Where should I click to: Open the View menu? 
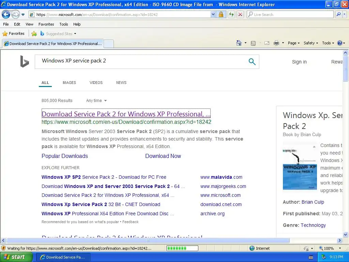coord(29,24)
